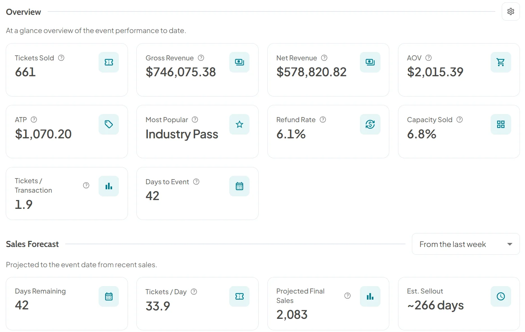The image size is (525, 332).
Task: Click the ATP value $1,070.20
Action: (43, 134)
